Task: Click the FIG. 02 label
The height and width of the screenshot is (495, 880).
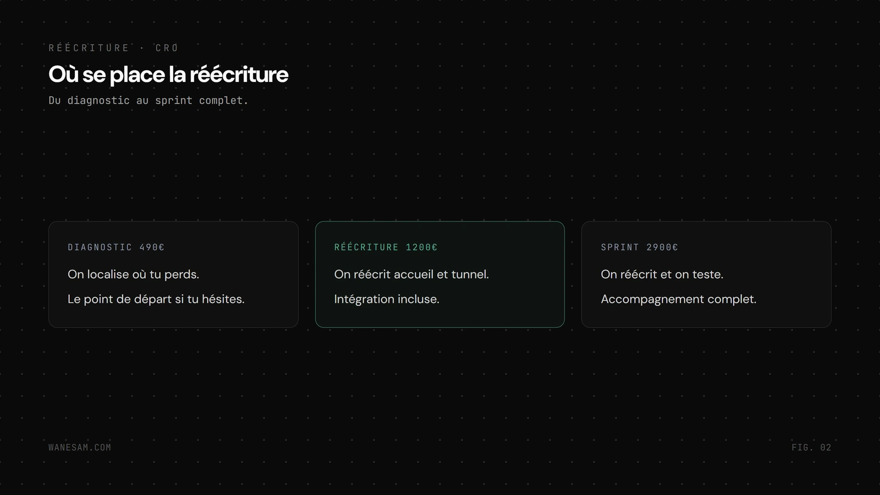Action: pos(811,447)
